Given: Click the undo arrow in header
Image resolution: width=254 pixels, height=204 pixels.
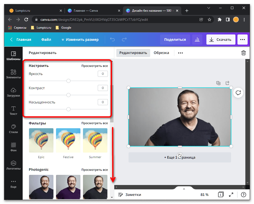Looking at the screenshot, I should tap(112, 40).
